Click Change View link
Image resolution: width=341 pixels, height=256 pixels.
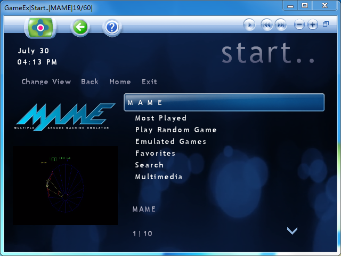[x=46, y=82]
